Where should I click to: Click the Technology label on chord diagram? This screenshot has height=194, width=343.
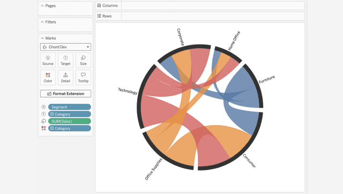point(128,91)
